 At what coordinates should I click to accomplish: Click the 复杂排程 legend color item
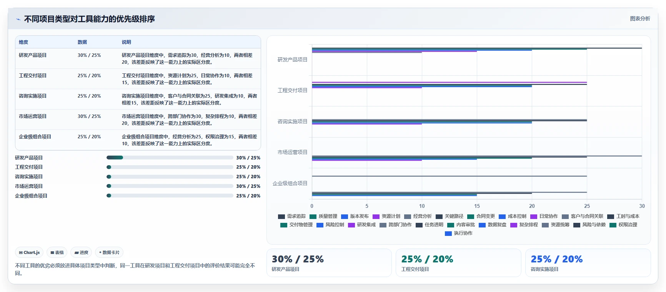[x=524, y=225]
